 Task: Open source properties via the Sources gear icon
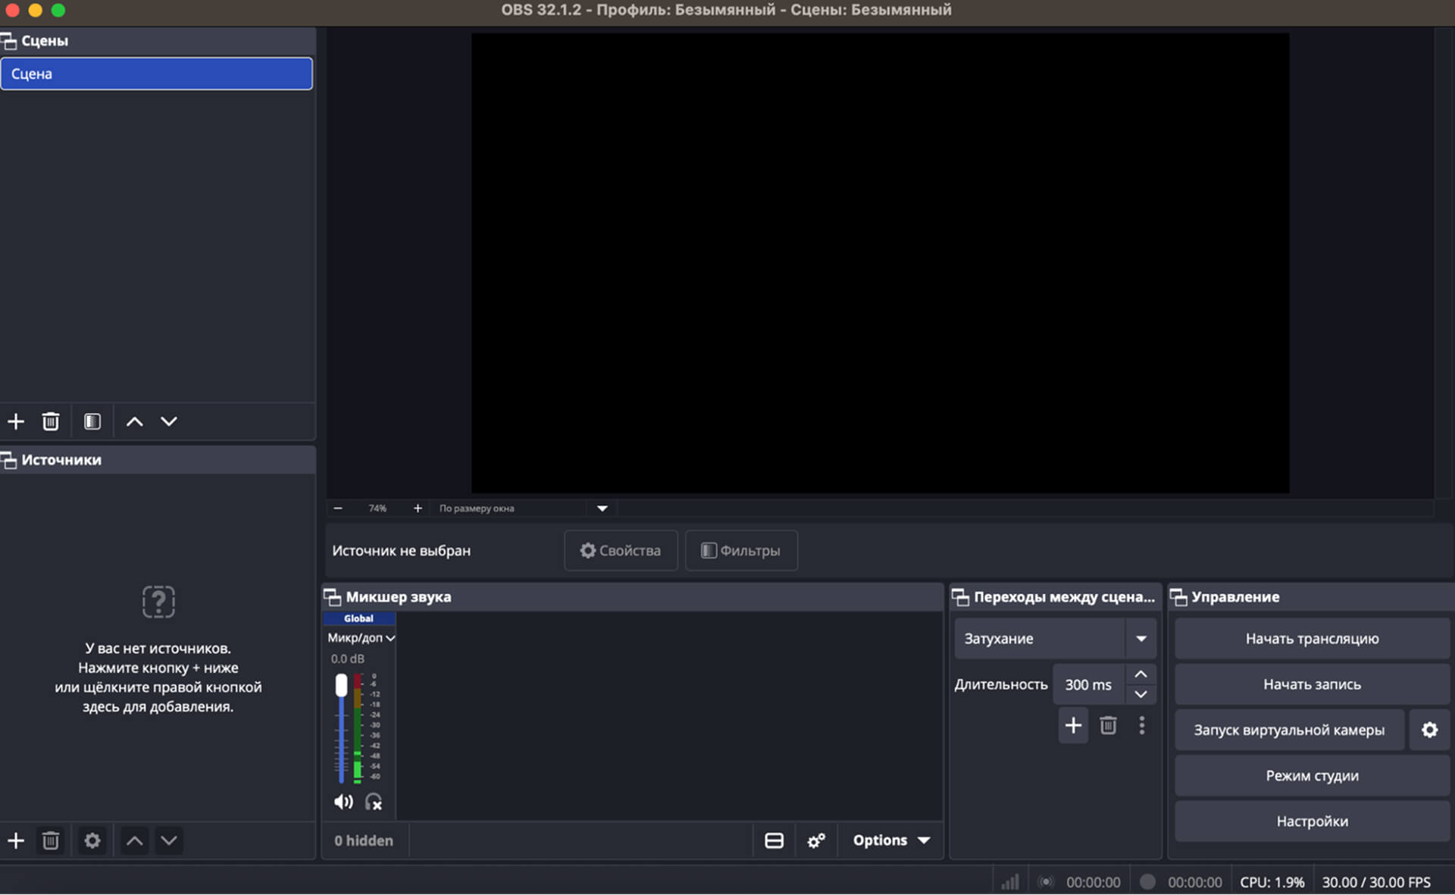coord(92,840)
